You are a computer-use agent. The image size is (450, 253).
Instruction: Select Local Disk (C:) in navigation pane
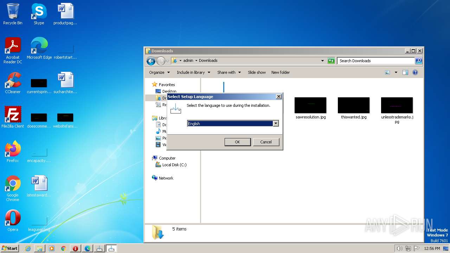[x=174, y=165]
